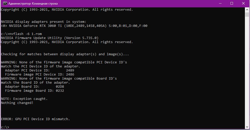Click the empty c:\> prompt at the bottom
This screenshot has width=250, height=130.
5,127
